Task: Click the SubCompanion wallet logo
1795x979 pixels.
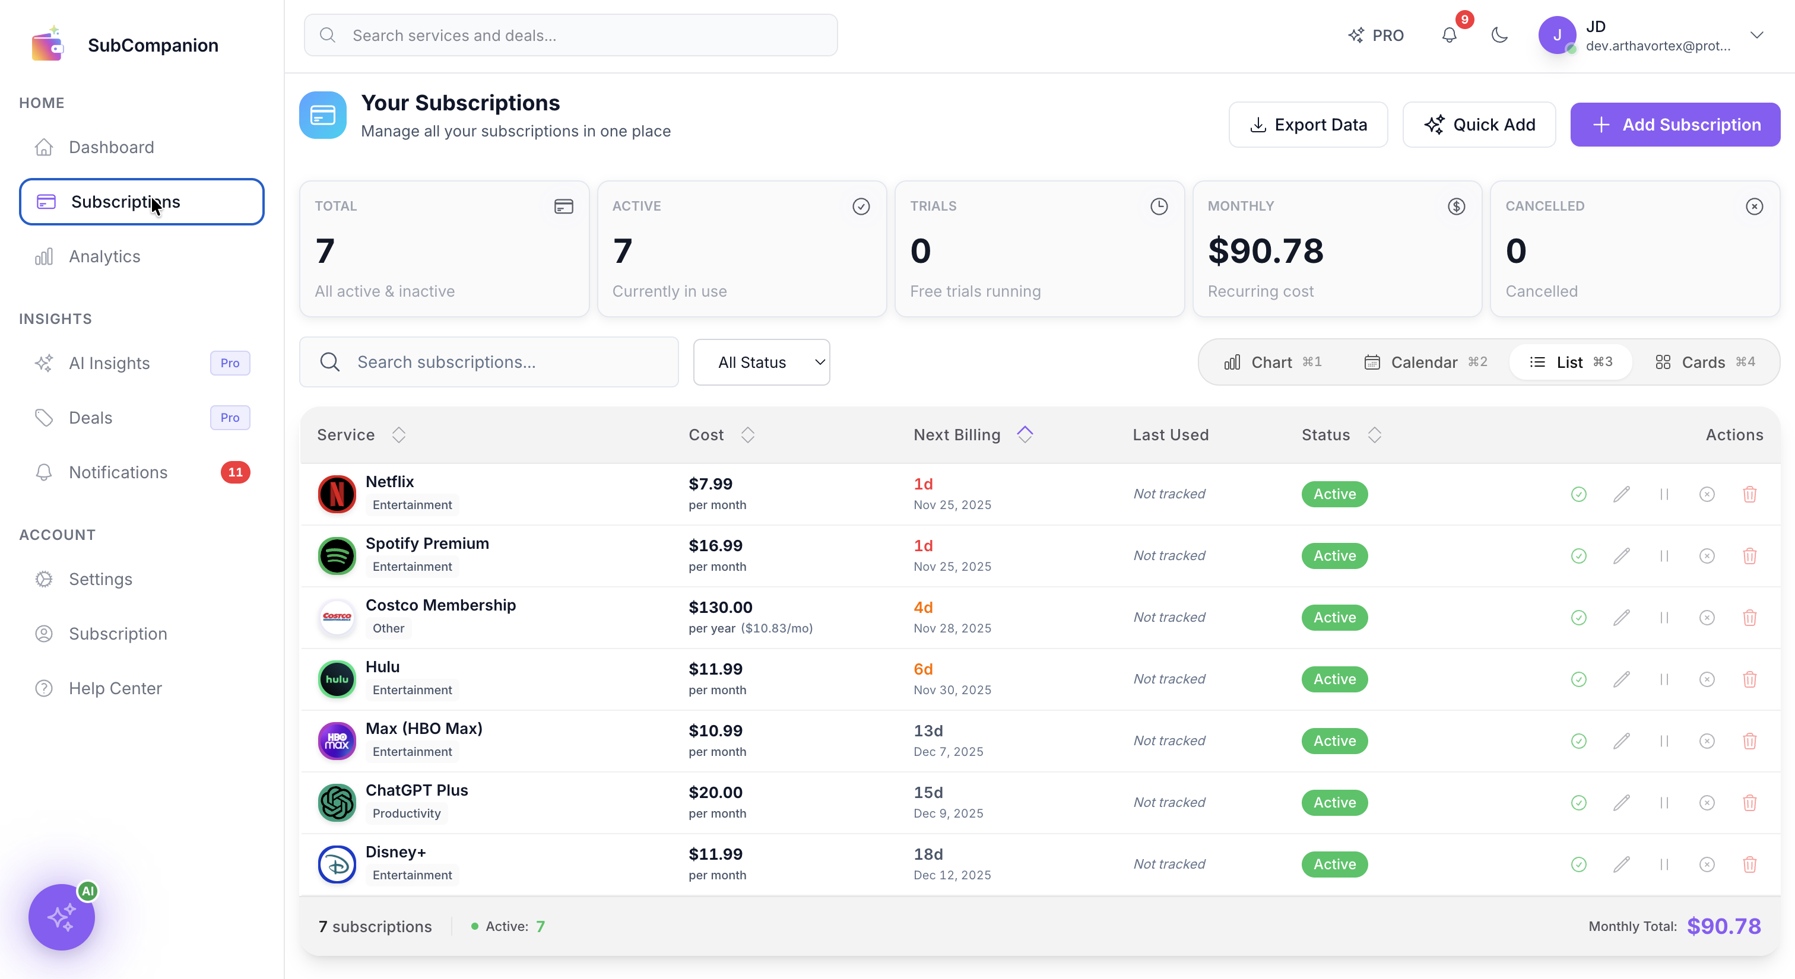Action: tap(47, 44)
